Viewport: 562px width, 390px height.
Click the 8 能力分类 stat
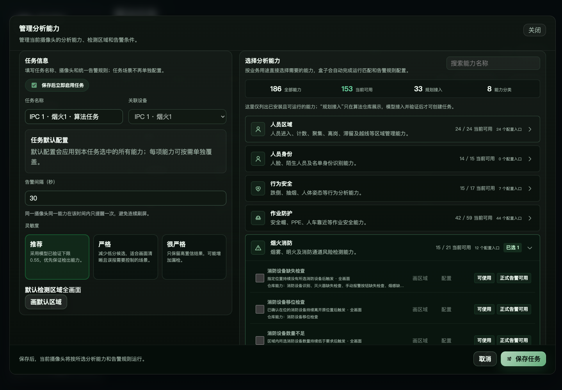pos(499,89)
